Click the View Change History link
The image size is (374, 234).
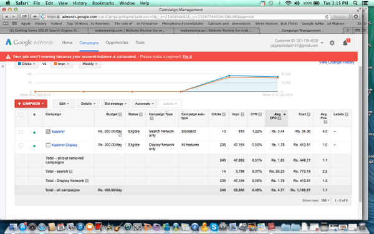pos(337,62)
